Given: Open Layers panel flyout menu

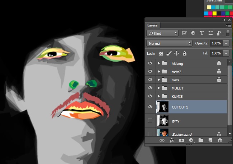Looking at the screenshot, I should 229,25.
